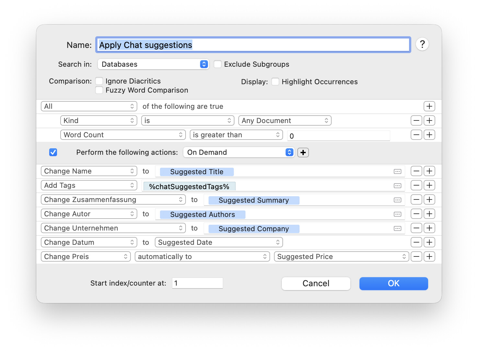The image size is (478, 351).
Task: Open the 'is greater than' operator dropdown
Action: (x=236, y=135)
